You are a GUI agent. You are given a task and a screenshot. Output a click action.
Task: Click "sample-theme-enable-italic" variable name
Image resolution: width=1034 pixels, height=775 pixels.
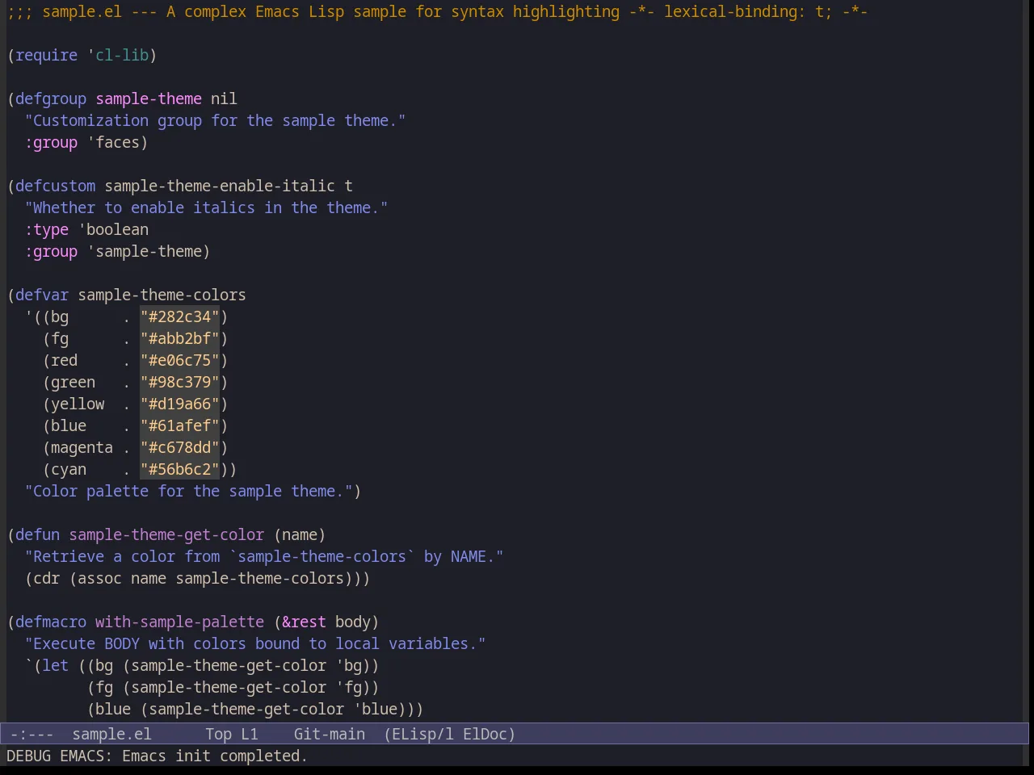(x=220, y=186)
